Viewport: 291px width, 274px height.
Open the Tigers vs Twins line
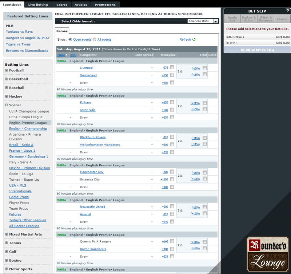18,44
